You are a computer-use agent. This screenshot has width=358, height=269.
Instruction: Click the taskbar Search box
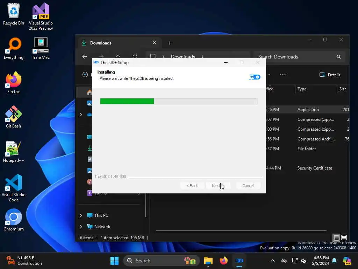[x=162, y=261]
